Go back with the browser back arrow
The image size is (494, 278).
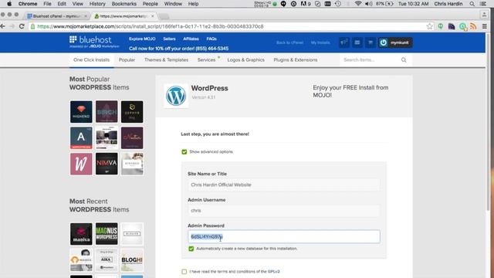click(x=3, y=26)
